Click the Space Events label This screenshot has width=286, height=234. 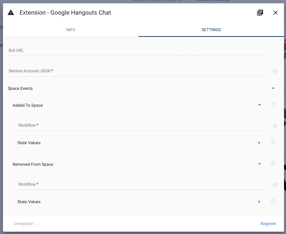[x=20, y=88]
